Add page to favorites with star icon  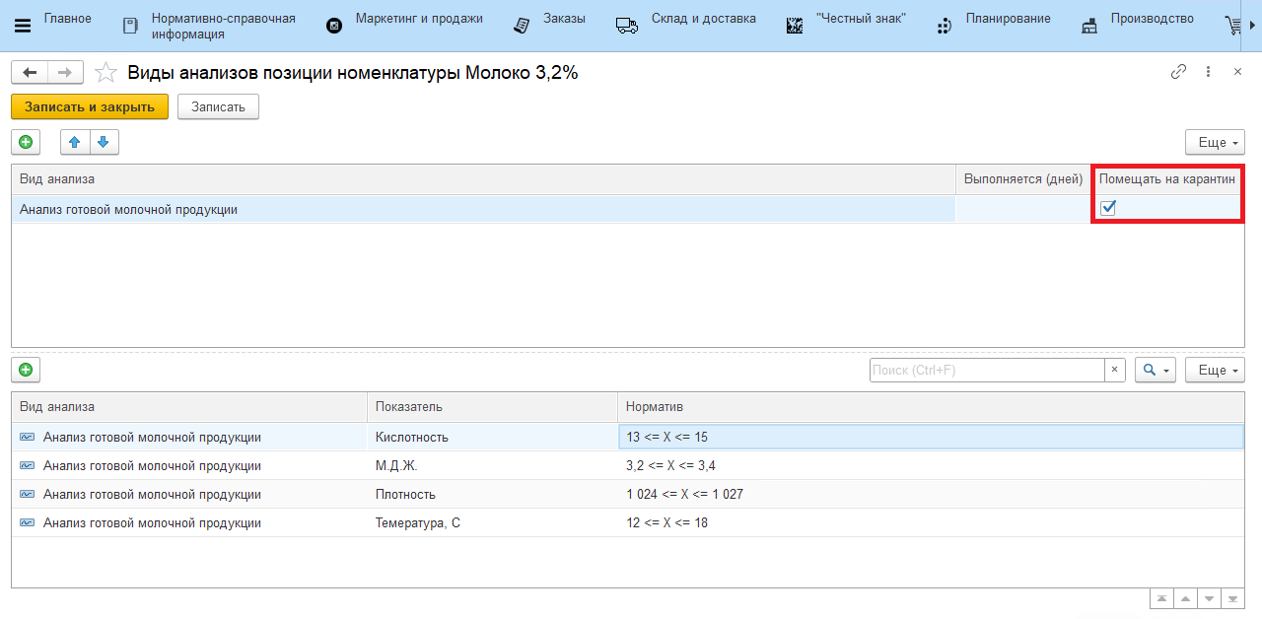[105, 73]
